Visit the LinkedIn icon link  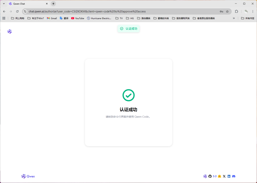point(229,176)
